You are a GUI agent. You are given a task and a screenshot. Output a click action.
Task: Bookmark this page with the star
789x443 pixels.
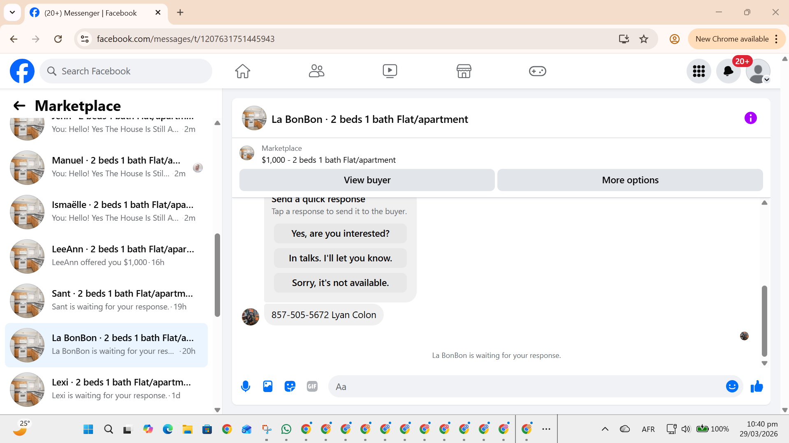click(x=643, y=39)
